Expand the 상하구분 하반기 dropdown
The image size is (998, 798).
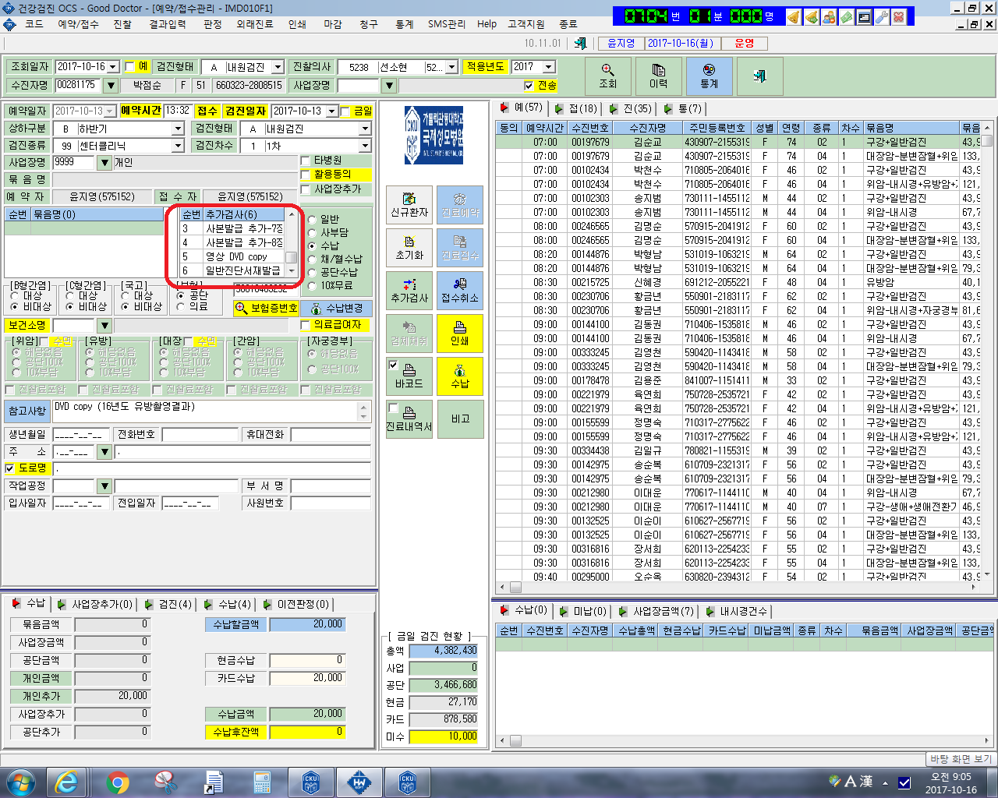pos(178,129)
